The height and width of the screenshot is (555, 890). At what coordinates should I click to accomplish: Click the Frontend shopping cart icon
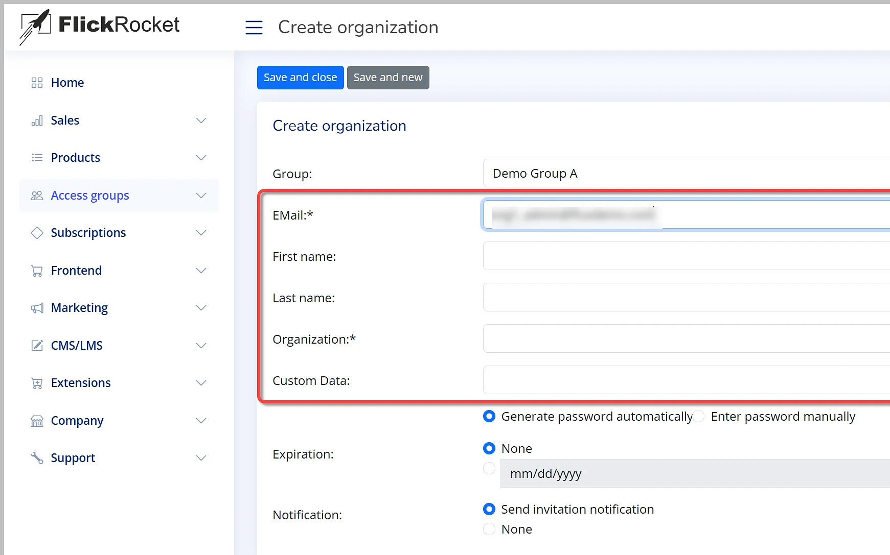pyautogui.click(x=37, y=271)
